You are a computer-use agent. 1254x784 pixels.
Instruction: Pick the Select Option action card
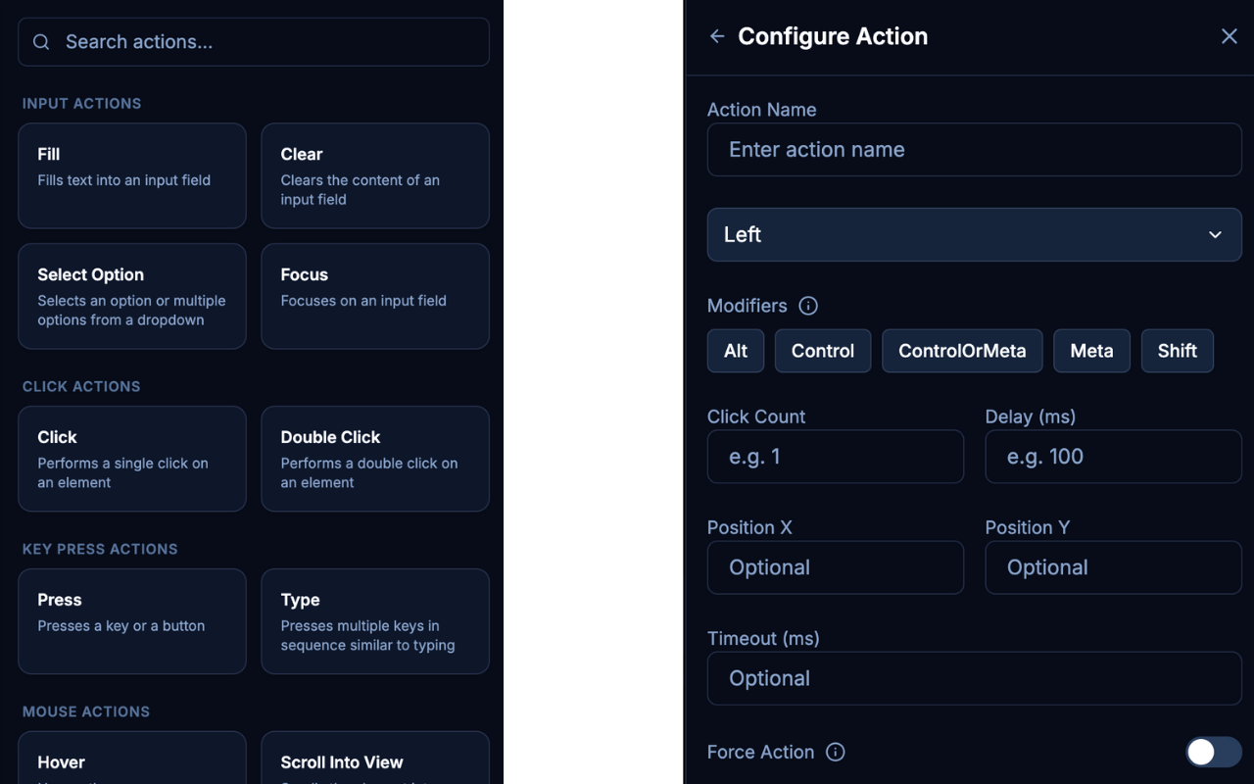coord(132,296)
